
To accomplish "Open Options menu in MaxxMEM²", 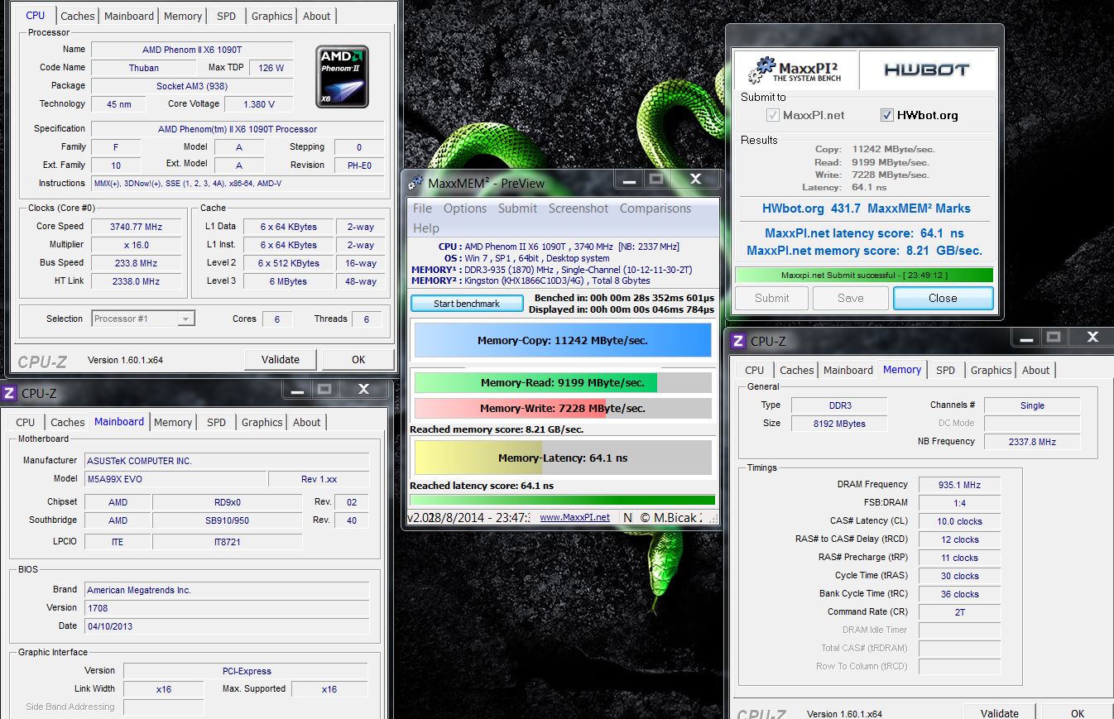I will pyautogui.click(x=465, y=209).
